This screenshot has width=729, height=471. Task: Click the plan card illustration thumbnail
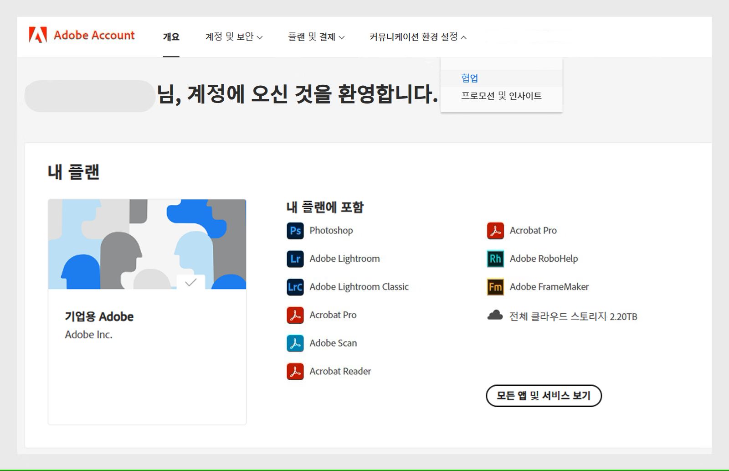(x=147, y=244)
